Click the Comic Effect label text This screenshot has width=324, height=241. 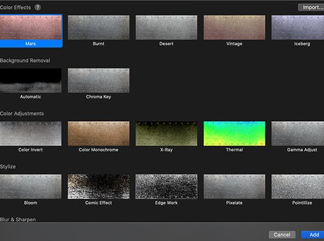[99, 203]
